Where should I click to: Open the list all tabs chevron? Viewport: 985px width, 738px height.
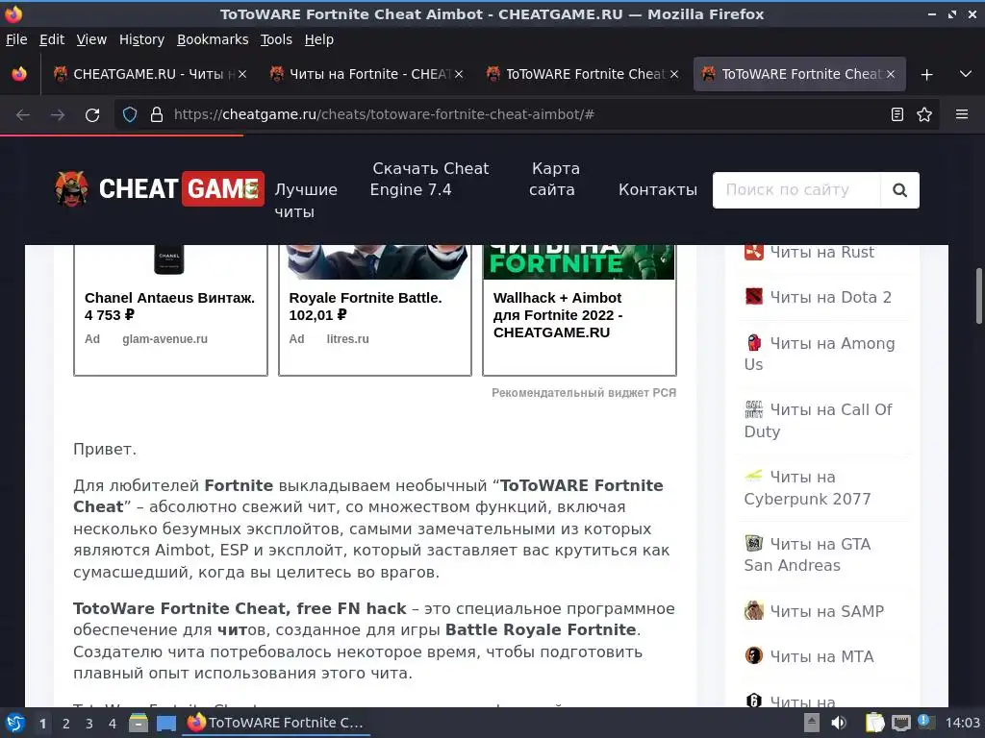pos(966,74)
